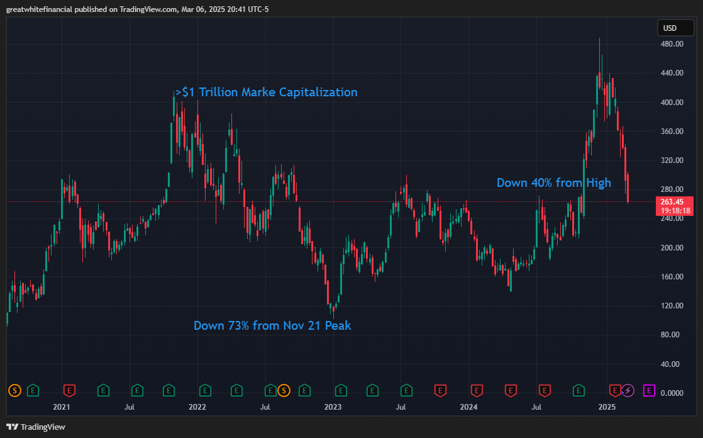Select the green earnings marker just after Jul 2021
The width and height of the screenshot is (703, 438).
(x=137, y=390)
